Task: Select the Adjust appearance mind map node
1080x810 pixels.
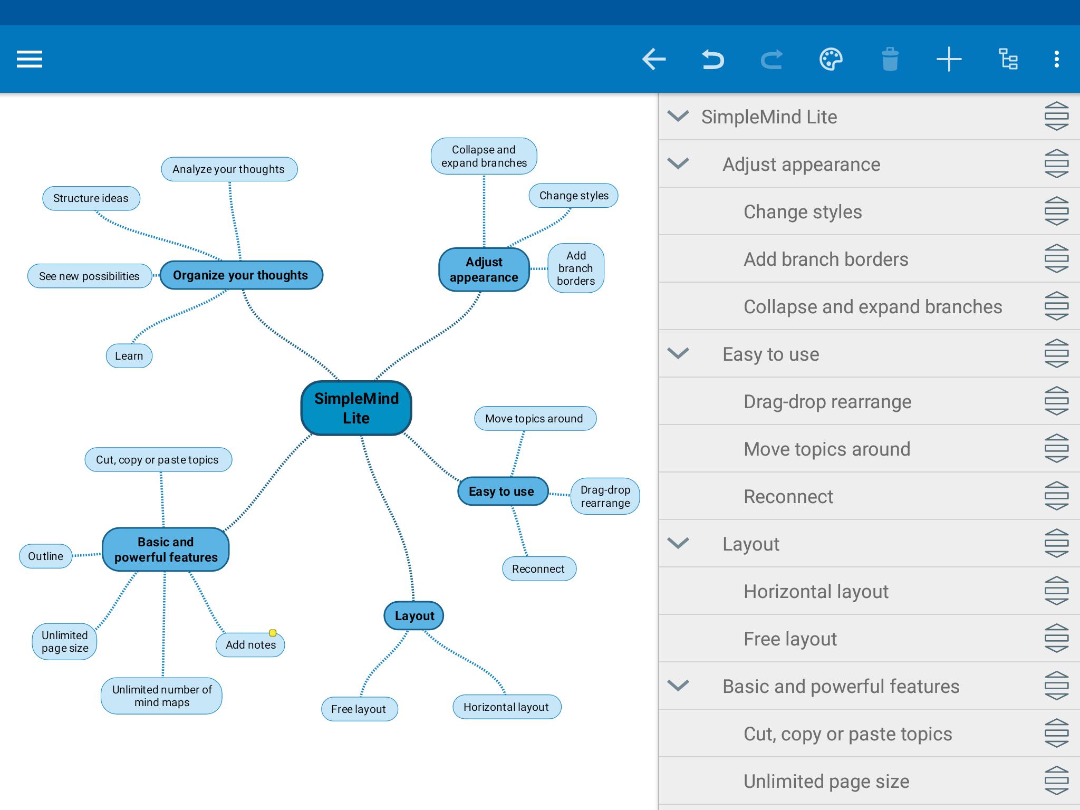Action: click(x=484, y=269)
